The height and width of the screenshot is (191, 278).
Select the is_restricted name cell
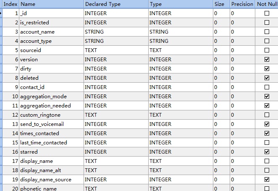tap(51, 23)
